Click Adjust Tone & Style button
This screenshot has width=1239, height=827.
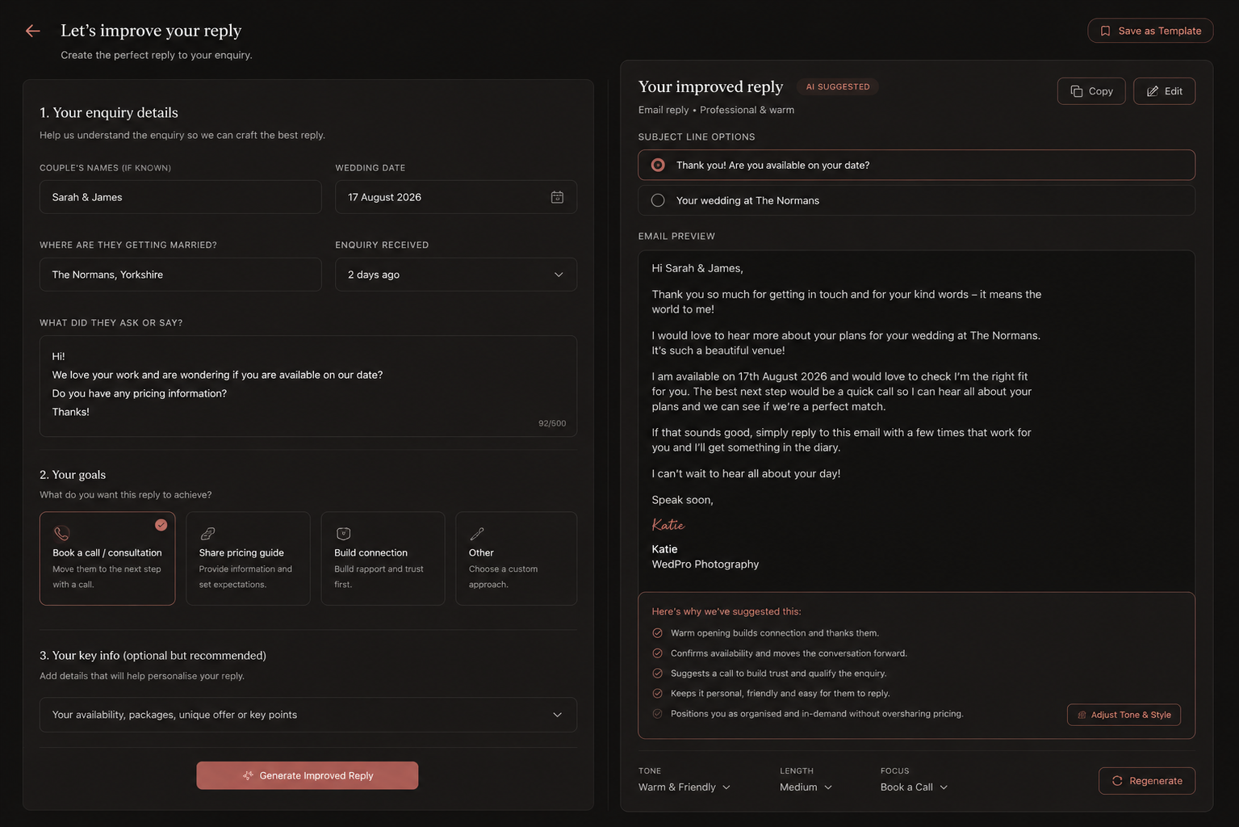click(1124, 715)
